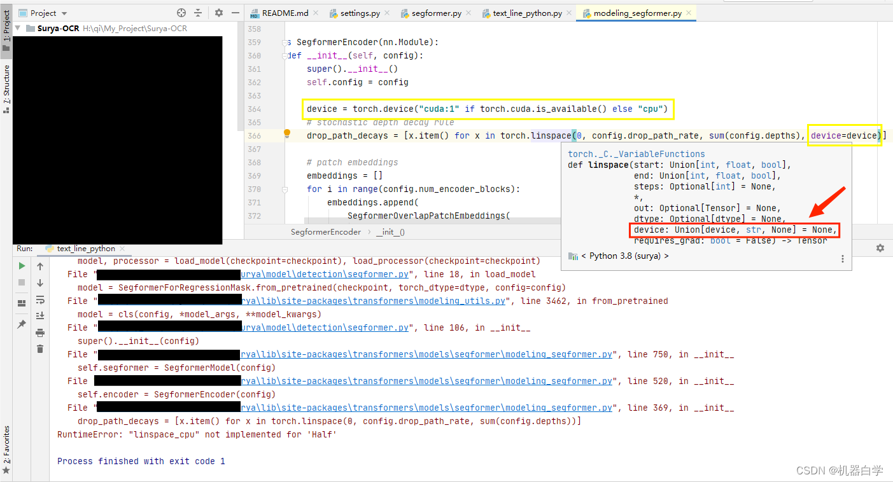893x482 pixels.
Task: Click line number 364 in the gutter
Action: (x=254, y=109)
